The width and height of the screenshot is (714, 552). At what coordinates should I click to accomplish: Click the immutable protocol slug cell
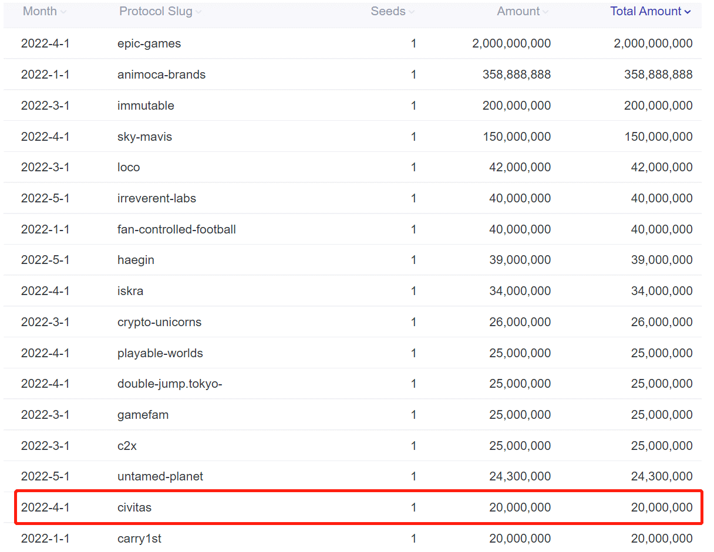(x=146, y=106)
